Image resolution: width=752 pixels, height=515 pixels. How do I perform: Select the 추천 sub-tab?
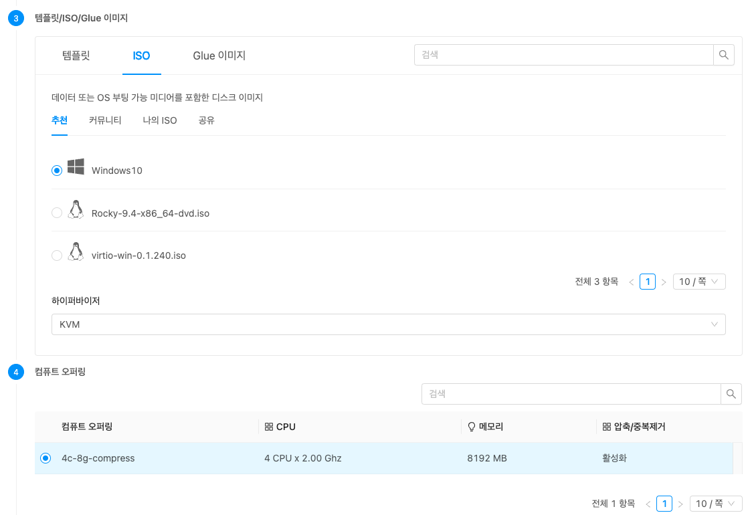click(x=60, y=120)
